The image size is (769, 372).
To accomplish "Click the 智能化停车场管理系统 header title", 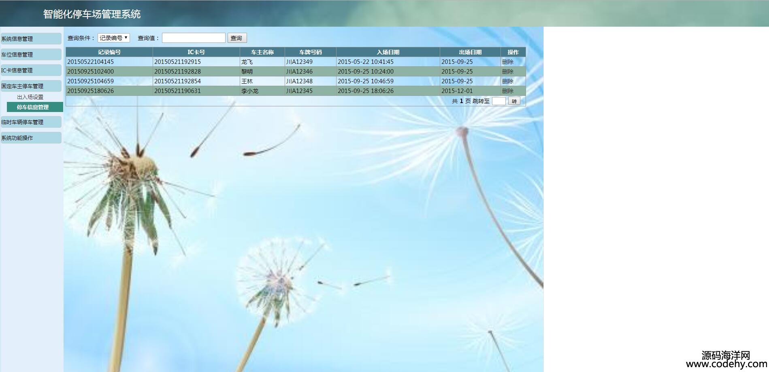I will [92, 14].
